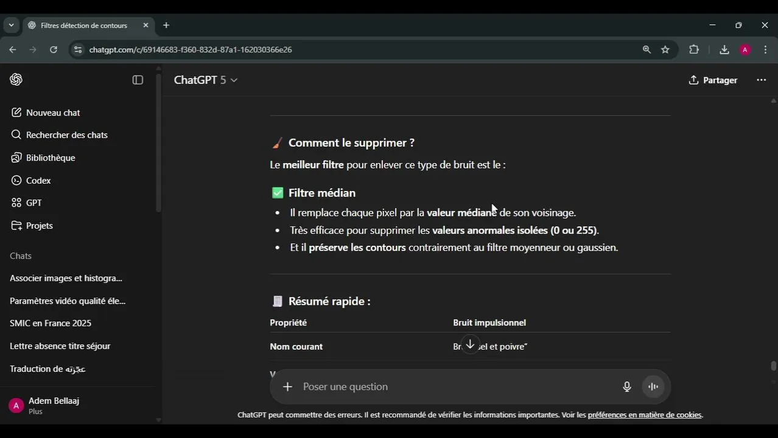778x438 pixels.
Task: Click the scroll-to-bottom arrow button
Action: point(470,344)
